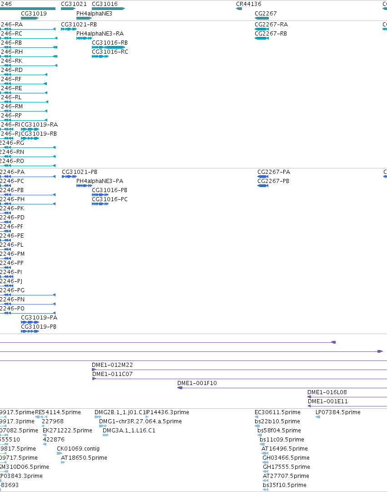Select EST bs58f04.5prime
Viewport: 387px width, 492px height.
[279, 430]
